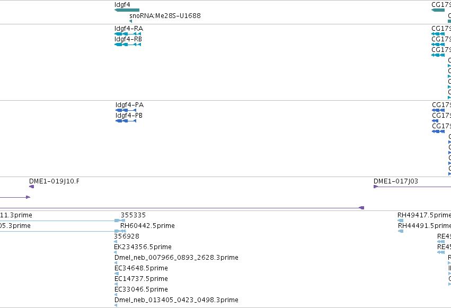Click the Idgf4-PB coding region glyph
451x308 pixels.
point(126,121)
